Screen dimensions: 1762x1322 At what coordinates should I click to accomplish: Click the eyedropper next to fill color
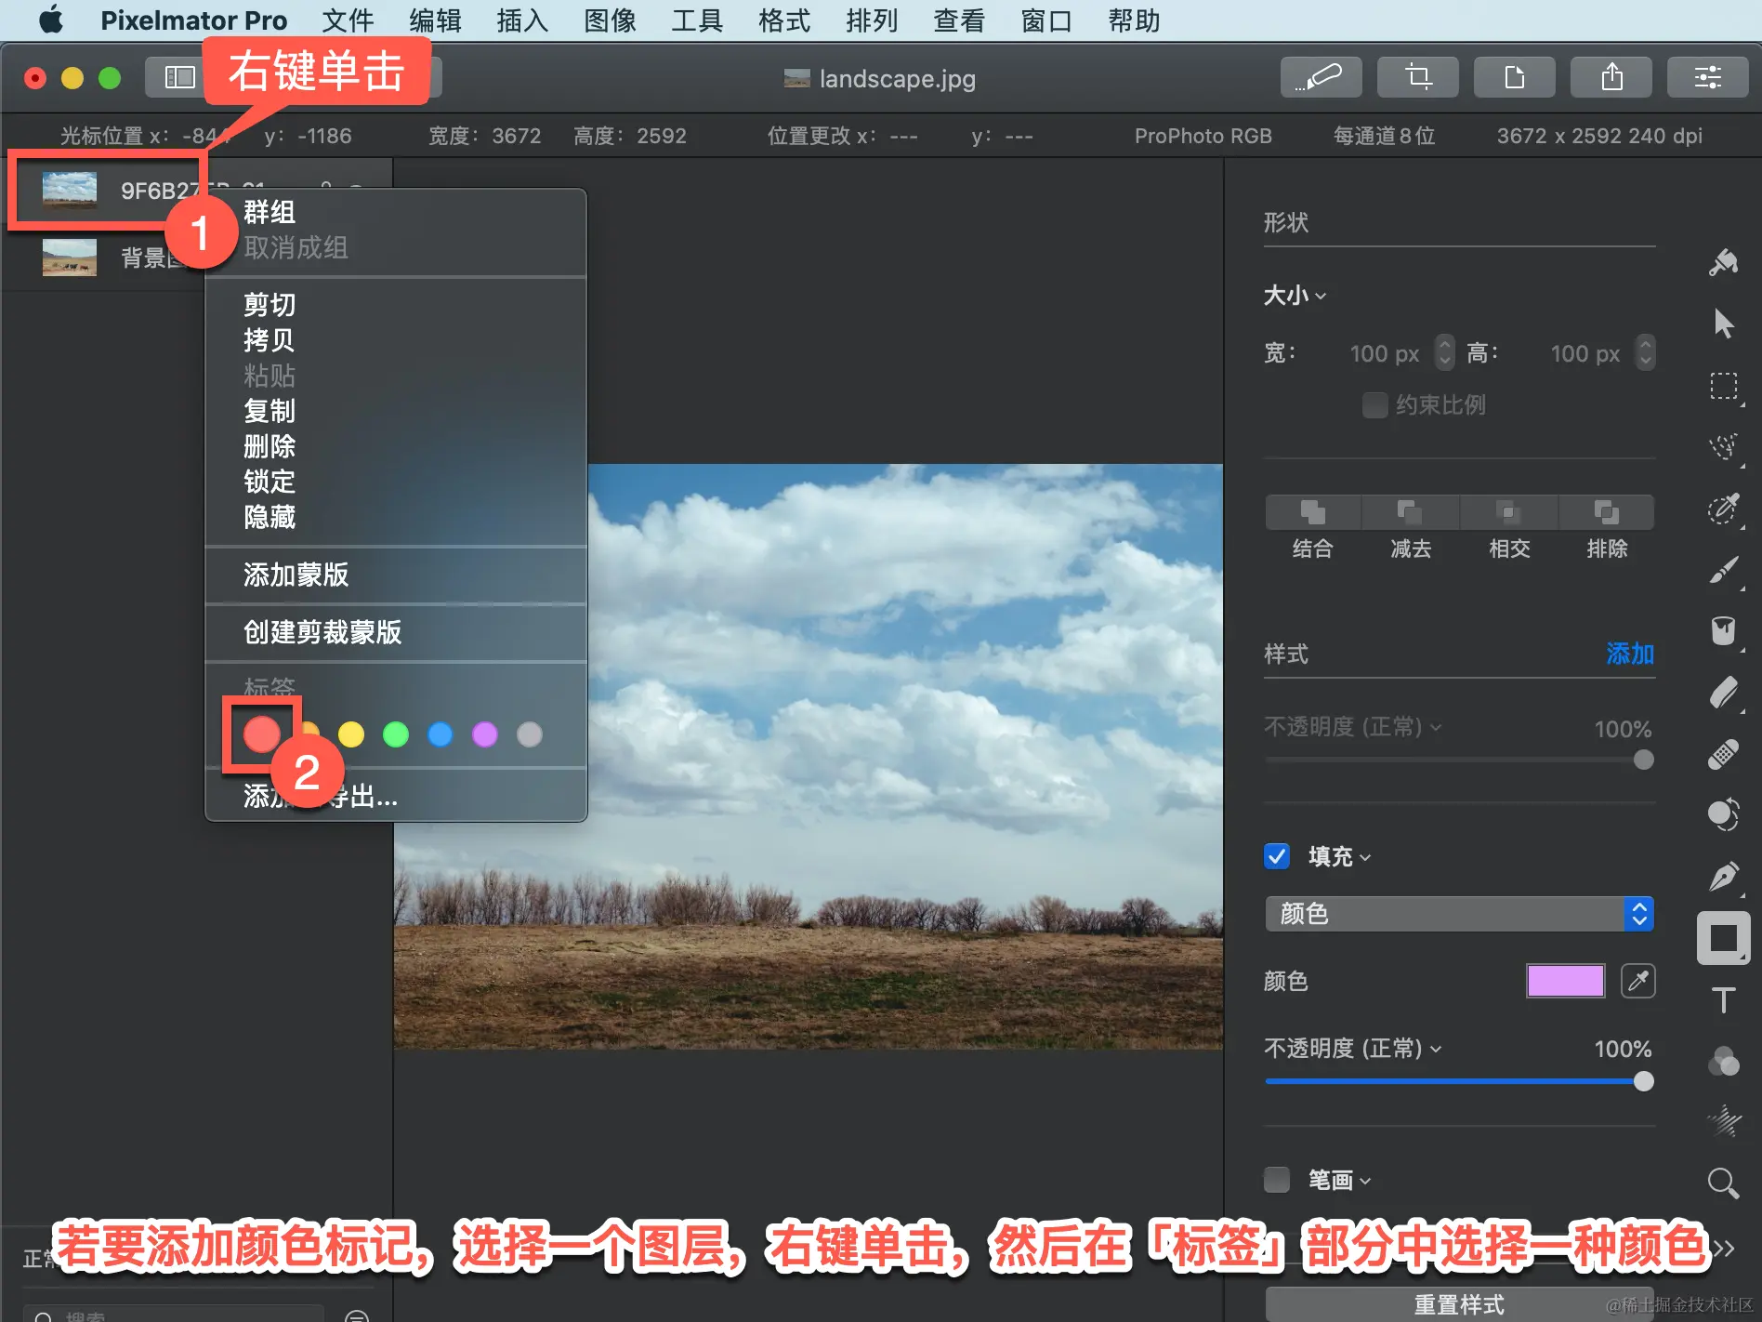click(x=1638, y=981)
